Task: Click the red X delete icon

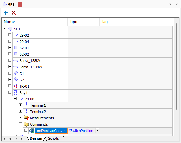Action: (x=14, y=13)
